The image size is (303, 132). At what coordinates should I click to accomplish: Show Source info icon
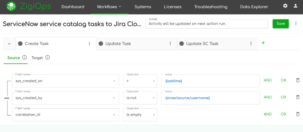coord(25,57)
